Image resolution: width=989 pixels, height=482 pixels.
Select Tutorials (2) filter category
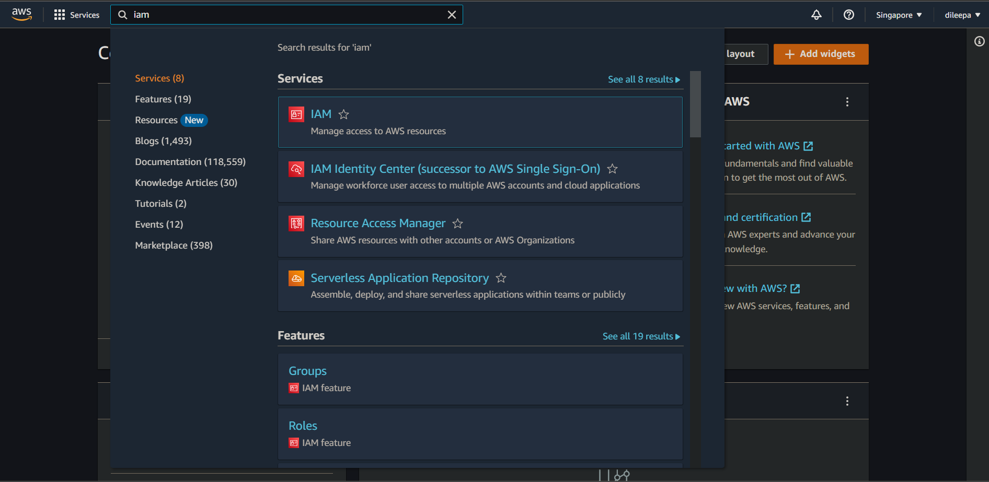[160, 204]
